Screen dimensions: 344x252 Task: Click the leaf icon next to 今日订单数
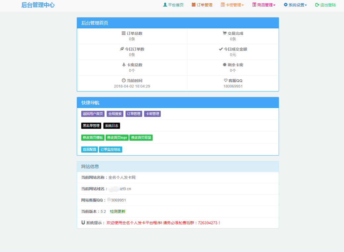click(122, 49)
